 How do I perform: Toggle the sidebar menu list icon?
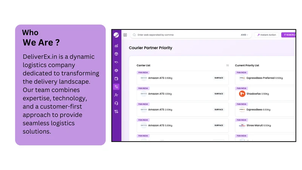pos(125,35)
